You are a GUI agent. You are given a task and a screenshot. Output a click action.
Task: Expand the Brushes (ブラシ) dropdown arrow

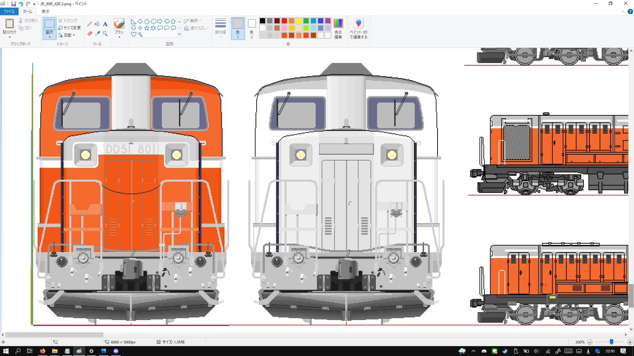tap(119, 37)
